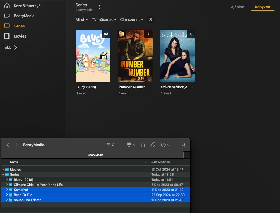This screenshot has width=280, height=213.
Task: Click the Series TV icon in sidebar
Action: click(7, 26)
